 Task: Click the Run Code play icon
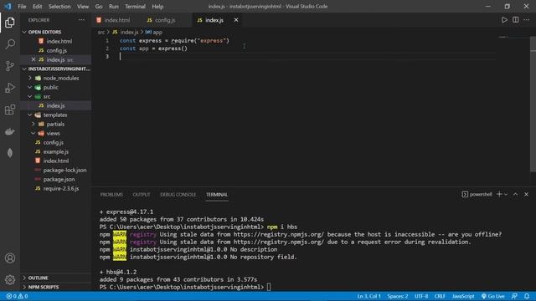[504, 20]
